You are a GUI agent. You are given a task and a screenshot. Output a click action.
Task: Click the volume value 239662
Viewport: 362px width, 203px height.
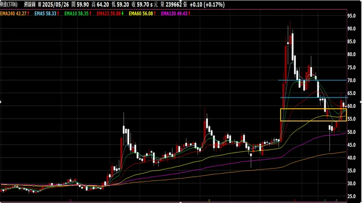[x=174, y=4]
